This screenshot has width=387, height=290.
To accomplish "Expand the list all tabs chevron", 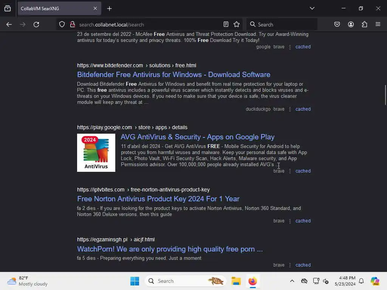I will pyautogui.click(x=312, y=8).
